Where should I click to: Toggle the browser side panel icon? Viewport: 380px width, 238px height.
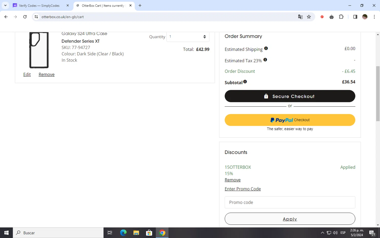coord(355,17)
